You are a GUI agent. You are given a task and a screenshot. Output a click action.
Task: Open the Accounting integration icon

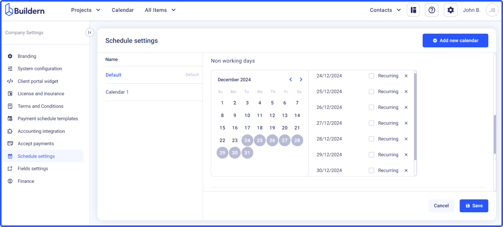[11, 131]
